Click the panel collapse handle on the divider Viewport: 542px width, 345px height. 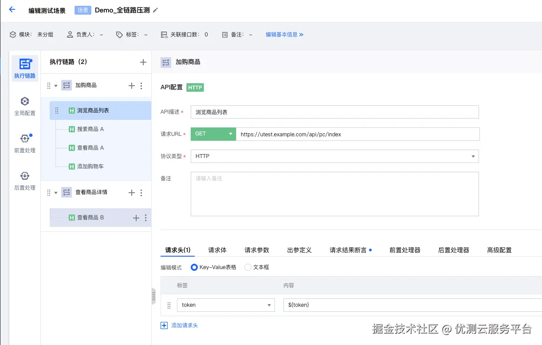[153, 296]
